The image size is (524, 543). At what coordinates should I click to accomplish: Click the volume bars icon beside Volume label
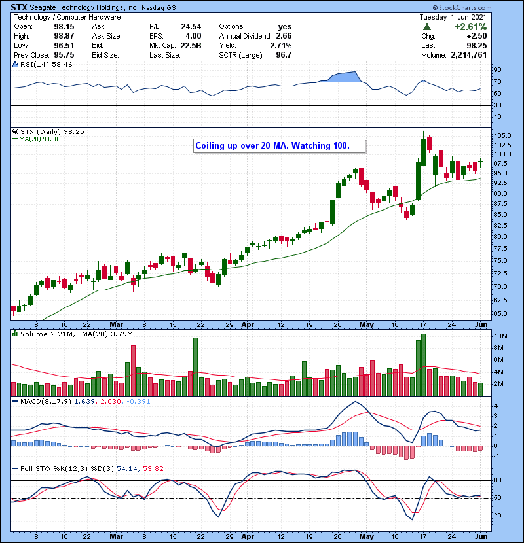(x=15, y=334)
